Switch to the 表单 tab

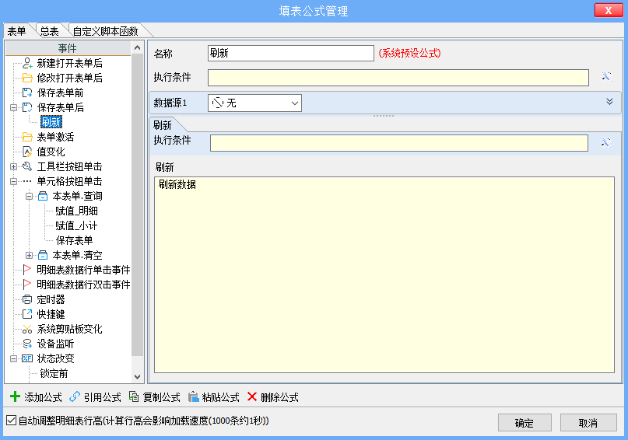17,31
